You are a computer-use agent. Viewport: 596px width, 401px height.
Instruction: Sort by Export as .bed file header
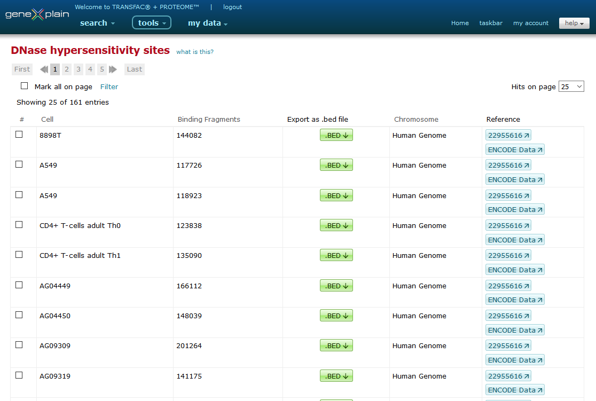point(317,120)
